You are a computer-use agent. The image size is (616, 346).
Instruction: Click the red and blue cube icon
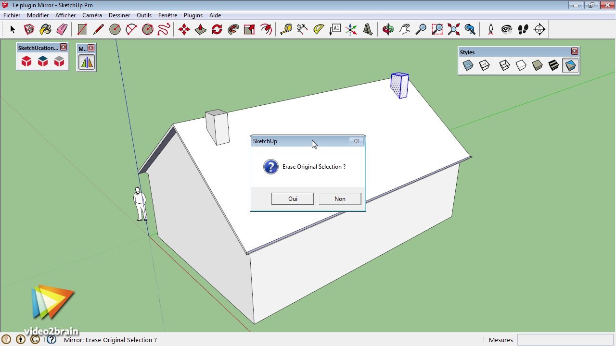pos(43,61)
